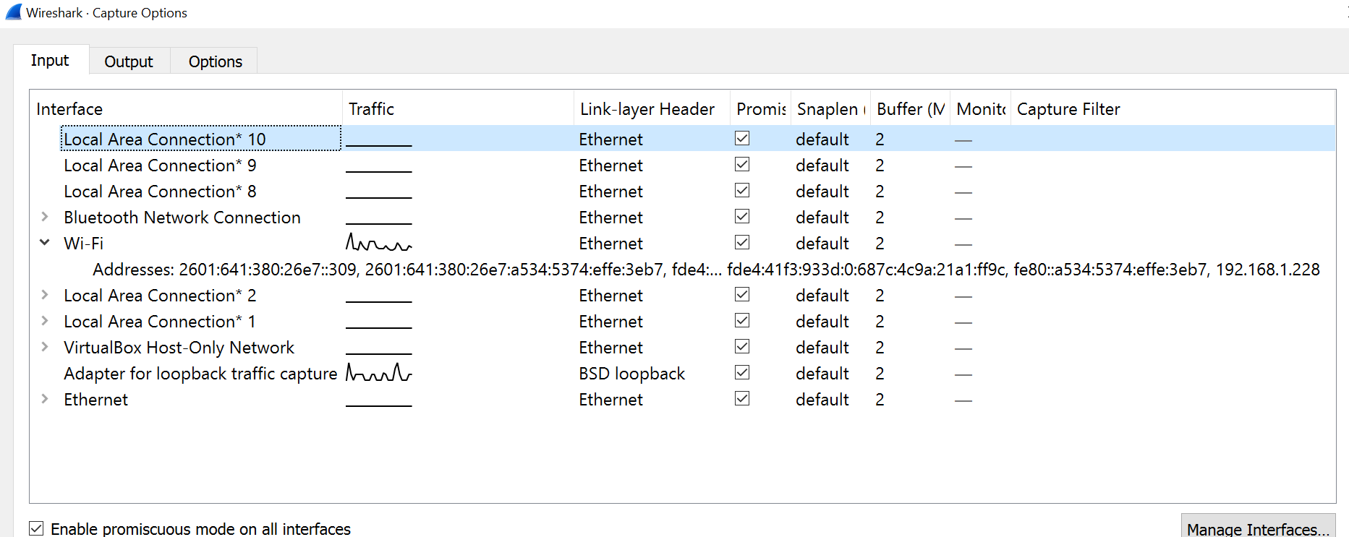Select the Local Area Connection* 9 interface
The image size is (1349, 537).
point(160,165)
